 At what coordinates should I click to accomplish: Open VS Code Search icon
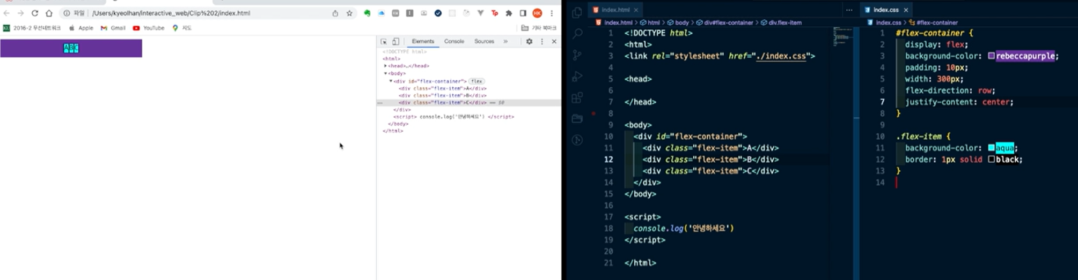click(x=577, y=34)
